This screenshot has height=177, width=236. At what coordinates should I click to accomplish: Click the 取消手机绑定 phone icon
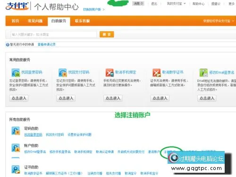110,72
